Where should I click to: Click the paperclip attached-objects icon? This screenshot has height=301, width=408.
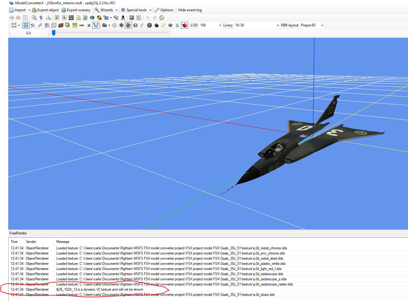point(40,25)
